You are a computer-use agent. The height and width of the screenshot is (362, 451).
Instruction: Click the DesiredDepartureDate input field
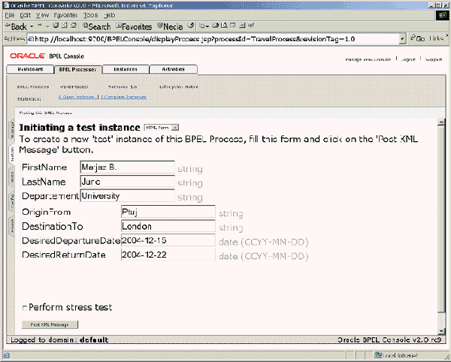[168, 240]
